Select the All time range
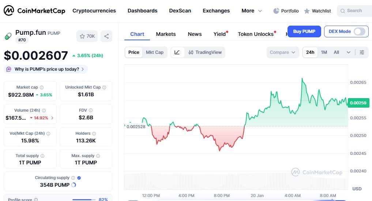The width and height of the screenshot is (372, 201). [x=337, y=52]
